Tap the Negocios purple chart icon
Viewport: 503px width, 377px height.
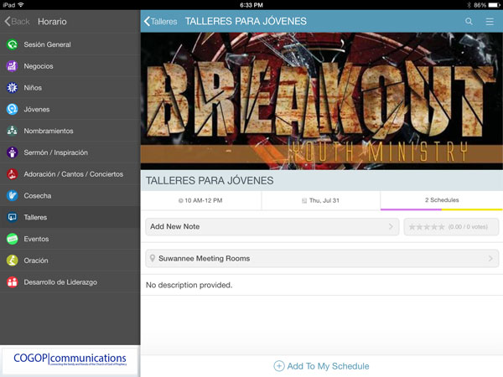coord(13,66)
